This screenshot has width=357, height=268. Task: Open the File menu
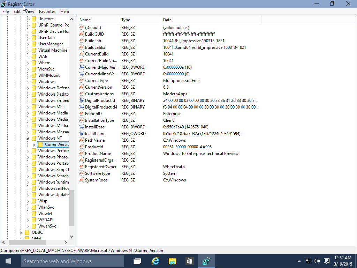click(6, 12)
